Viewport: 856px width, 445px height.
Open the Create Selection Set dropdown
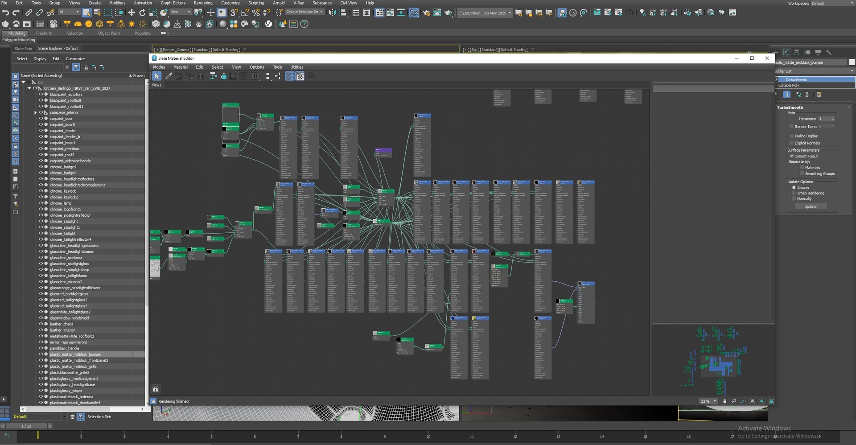click(305, 12)
